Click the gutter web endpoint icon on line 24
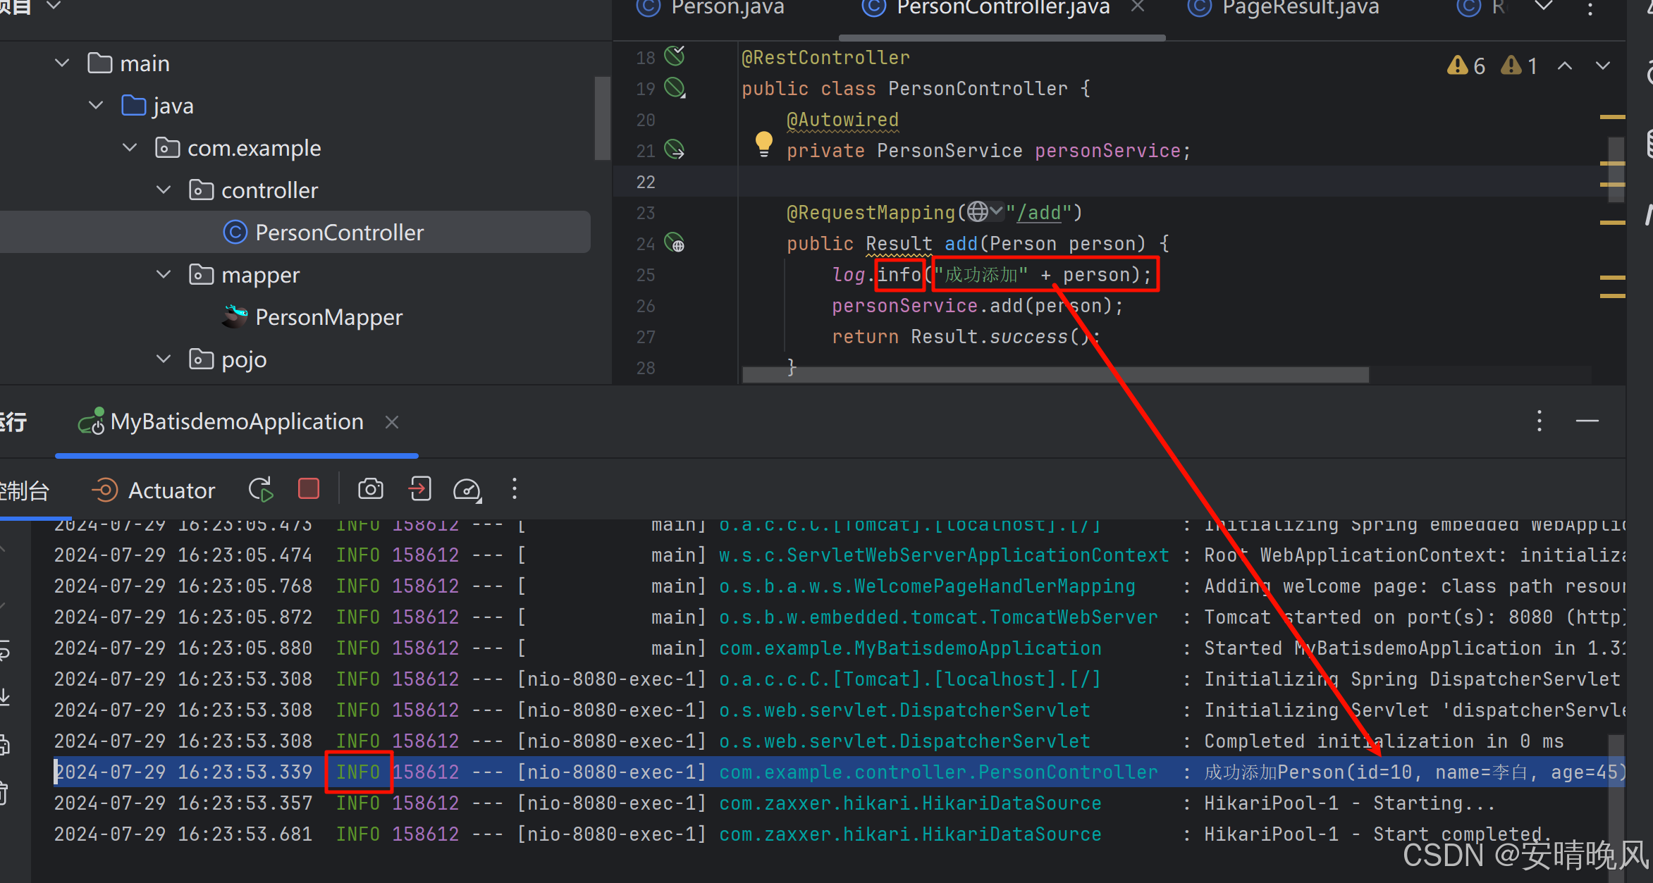This screenshot has height=883, width=1653. coord(675,243)
